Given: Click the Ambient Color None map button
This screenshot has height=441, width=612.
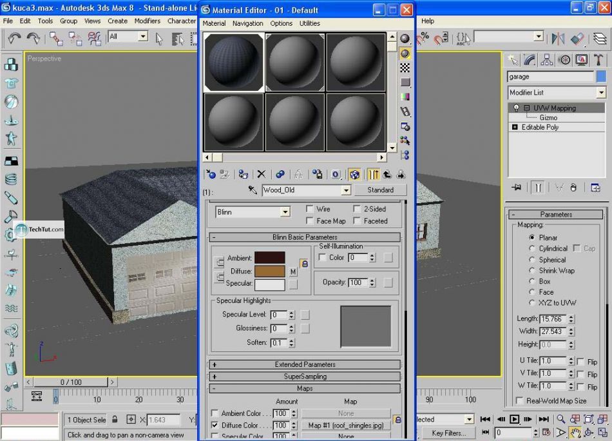Looking at the screenshot, I should tap(346, 413).
